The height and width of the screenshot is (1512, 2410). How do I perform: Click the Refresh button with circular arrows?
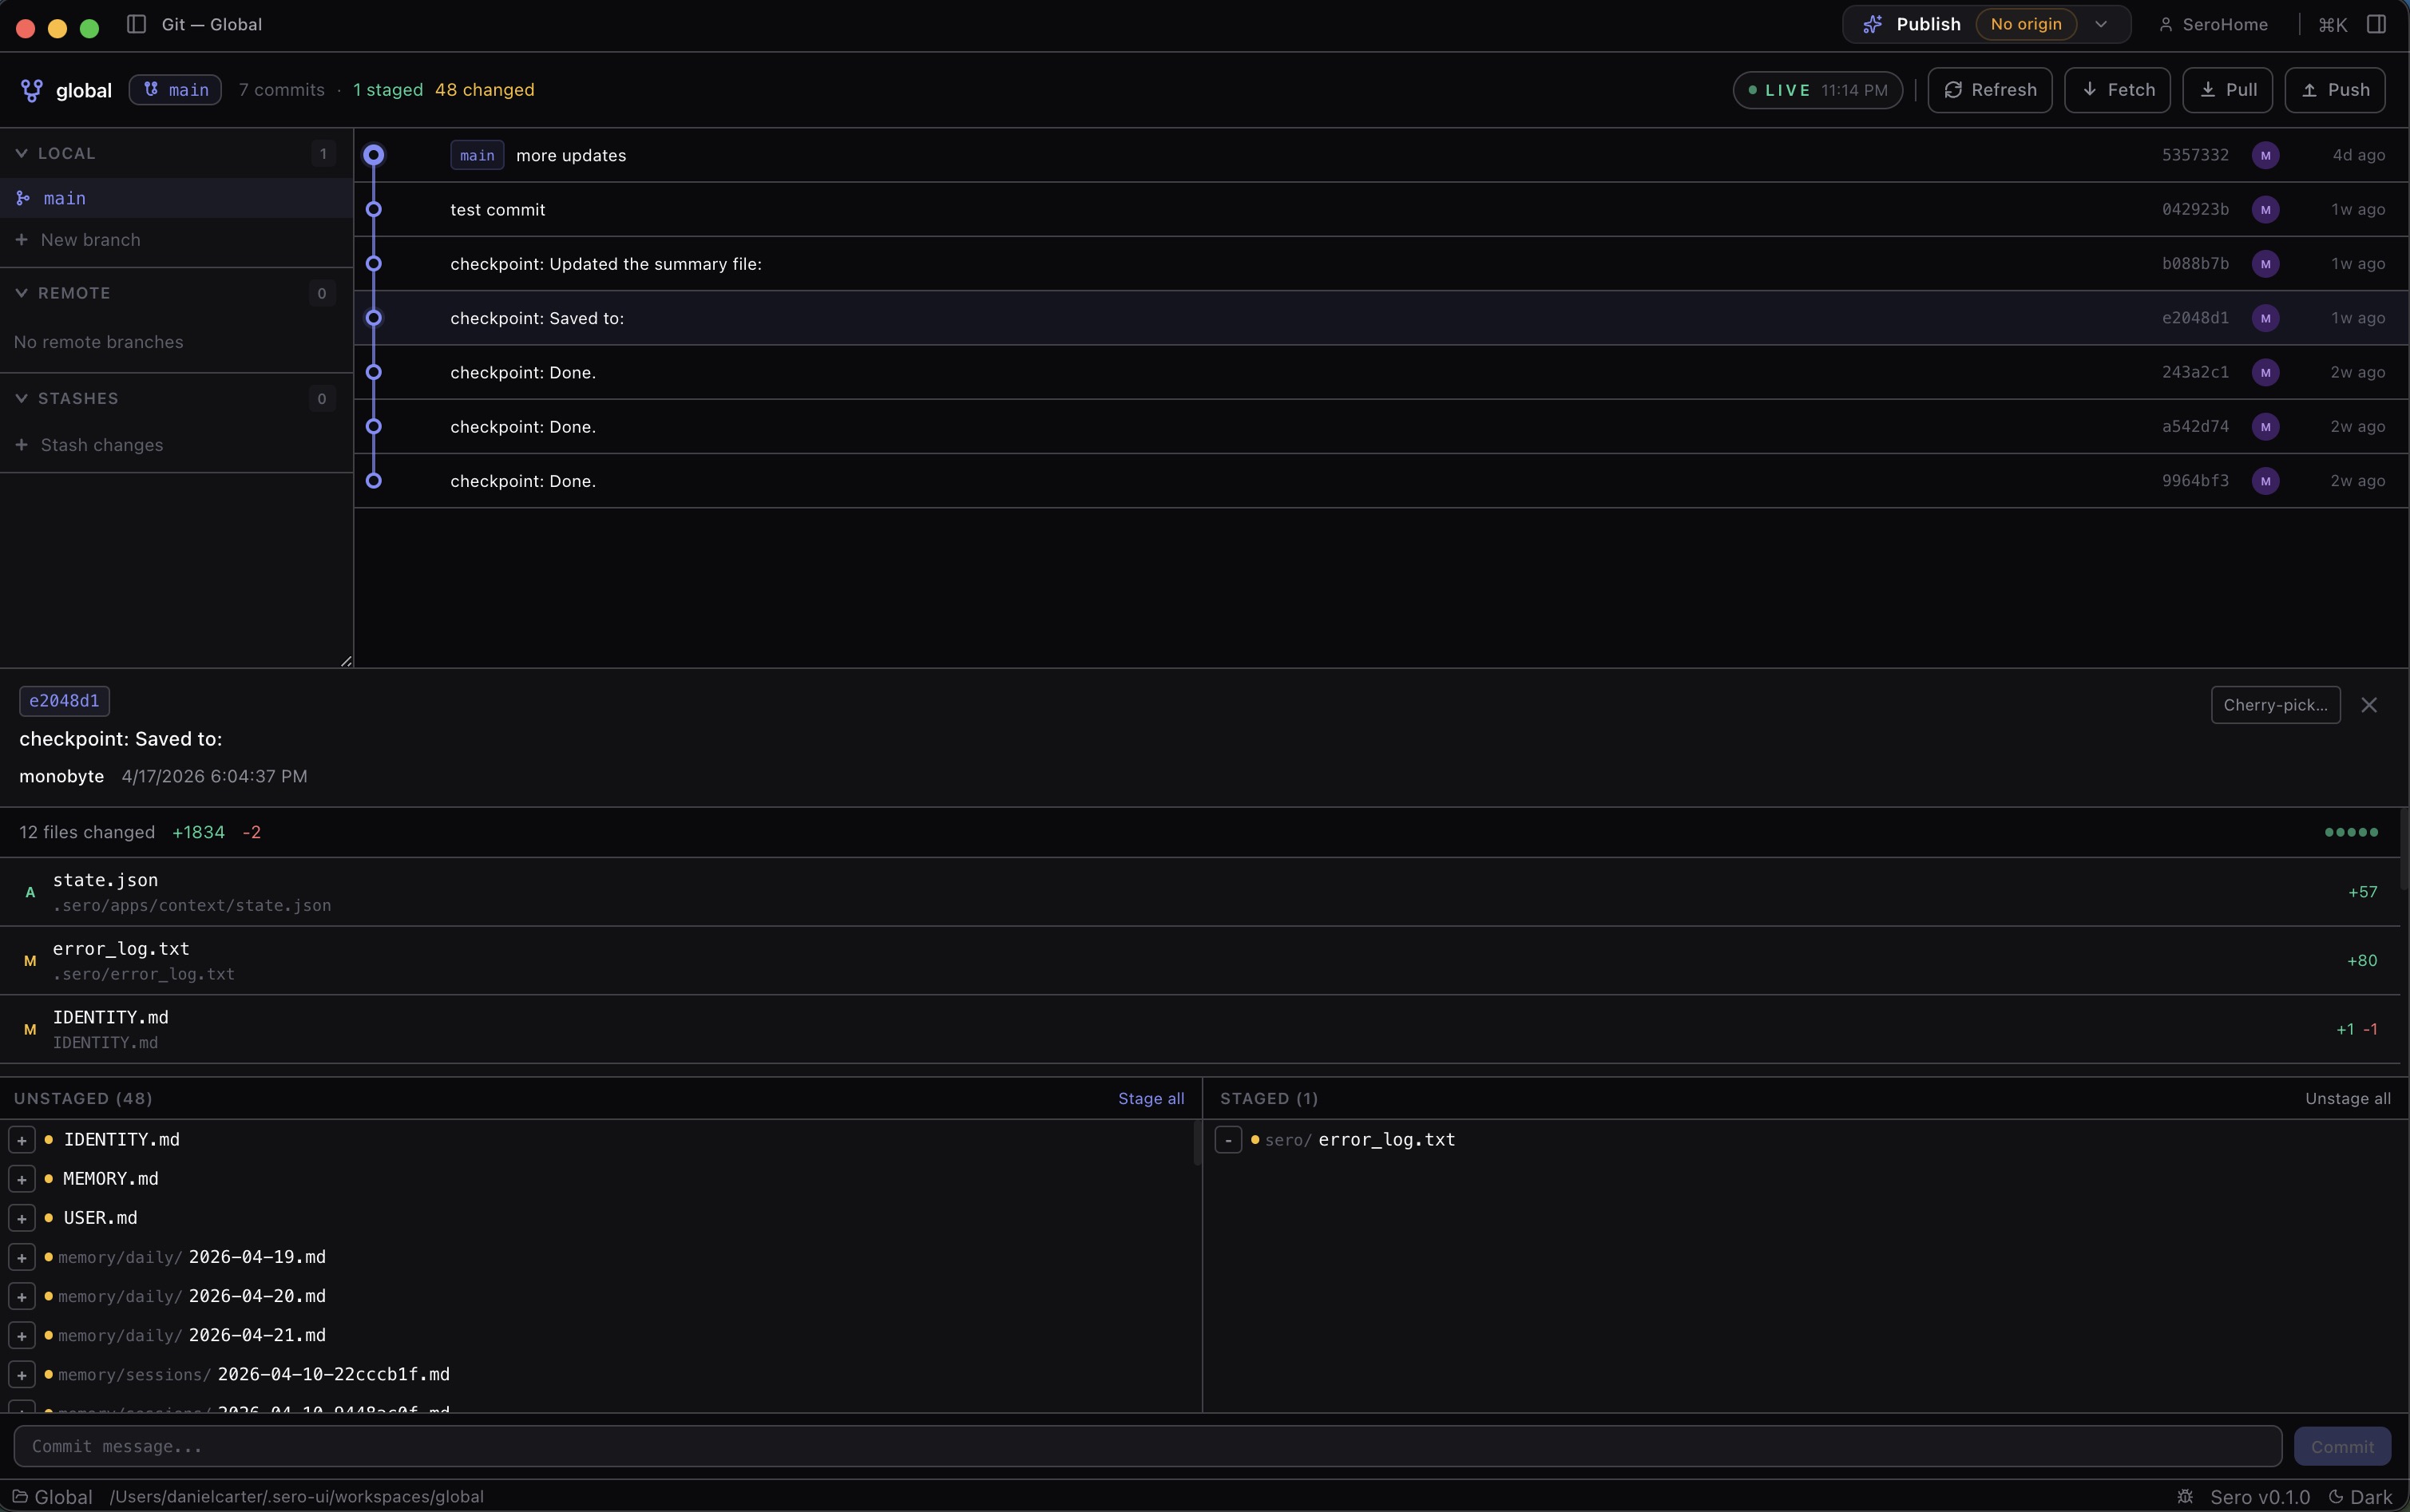click(x=1989, y=90)
